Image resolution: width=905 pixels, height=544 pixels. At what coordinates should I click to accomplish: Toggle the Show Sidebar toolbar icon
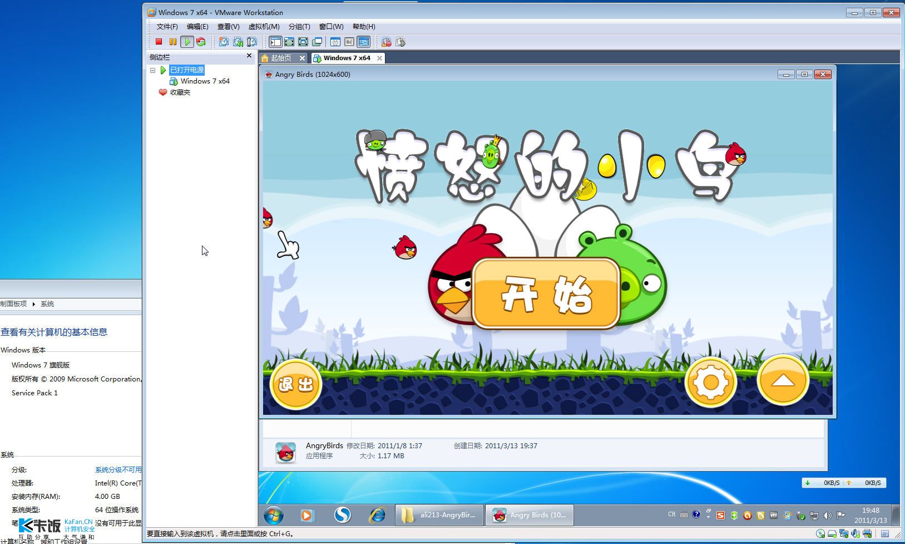275,42
